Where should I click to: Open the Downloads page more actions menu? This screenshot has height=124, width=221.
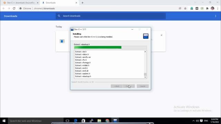pos(215,16)
